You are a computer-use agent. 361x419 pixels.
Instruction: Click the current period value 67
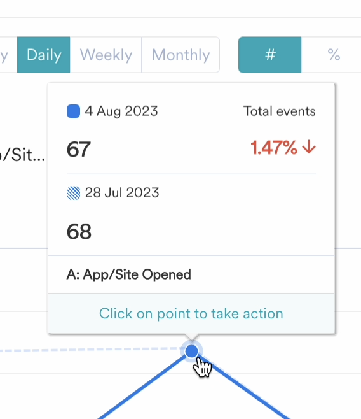pyautogui.click(x=79, y=150)
